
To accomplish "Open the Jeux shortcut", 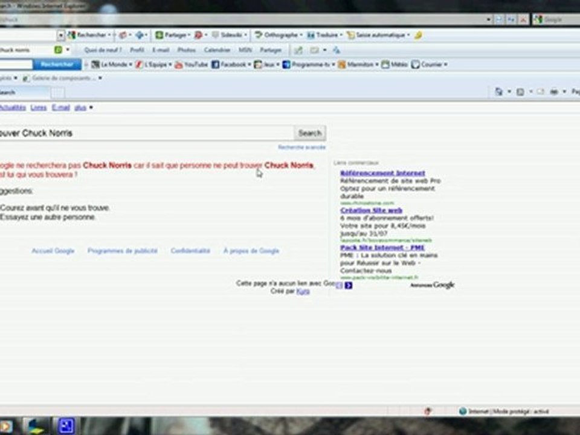I will coord(266,65).
